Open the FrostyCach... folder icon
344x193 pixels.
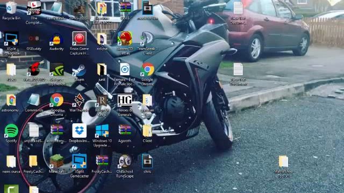pos(33,161)
